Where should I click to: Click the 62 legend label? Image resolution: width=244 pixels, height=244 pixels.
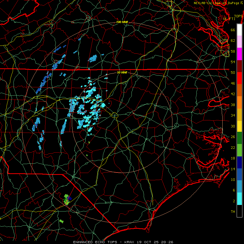pyautogui.click(x=233, y=41)
